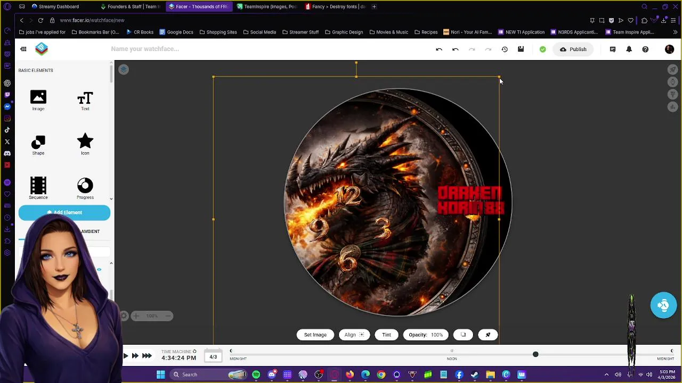
Task: Adjust the Opacity 100% control
Action: tap(425, 335)
